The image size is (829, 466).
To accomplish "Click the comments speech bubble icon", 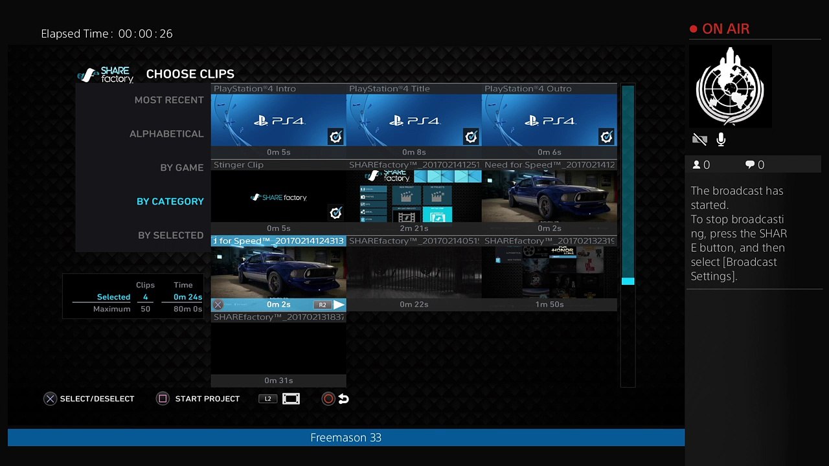I will point(750,165).
